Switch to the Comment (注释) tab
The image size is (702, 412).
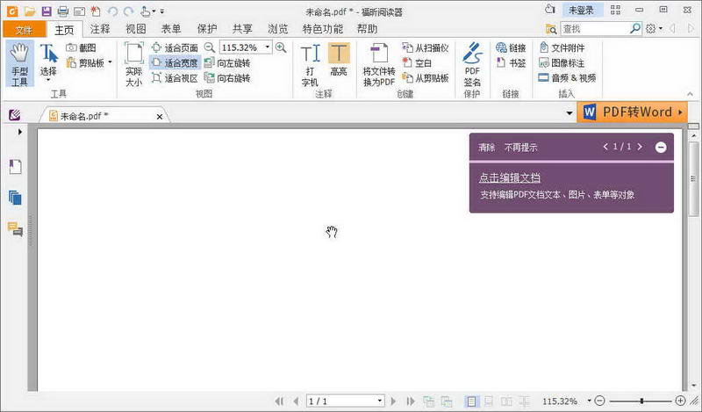point(100,30)
